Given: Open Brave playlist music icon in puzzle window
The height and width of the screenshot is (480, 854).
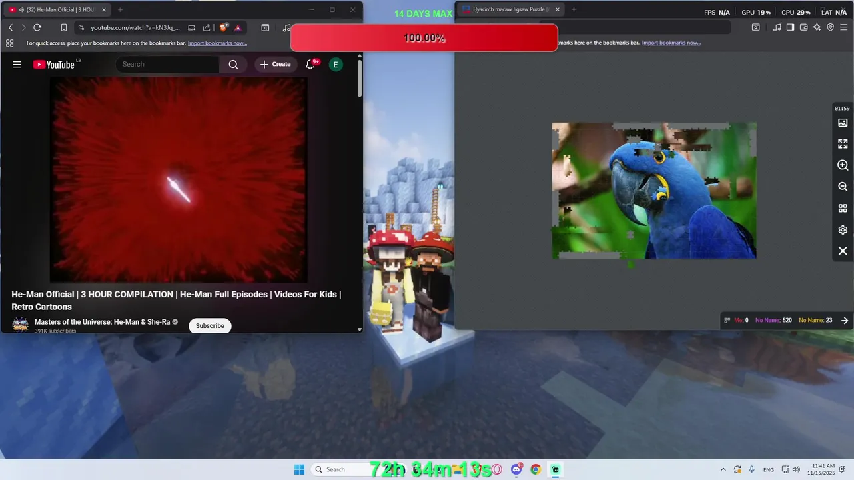Looking at the screenshot, I should click(x=777, y=27).
